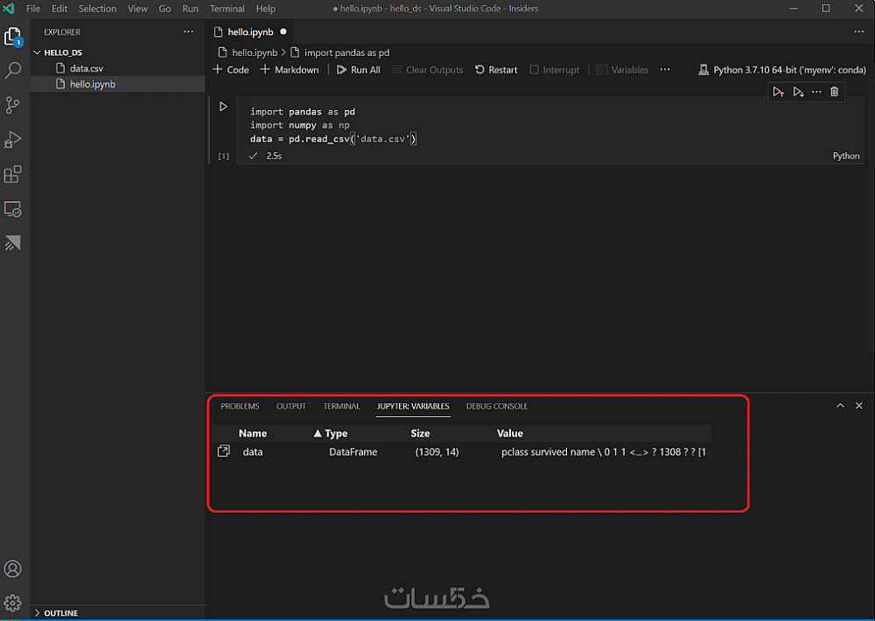Open the Source Control view
The height and width of the screenshot is (621, 875).
(x=12, y=105)
